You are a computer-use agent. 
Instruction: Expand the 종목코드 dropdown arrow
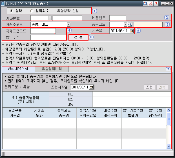click(x=125, y=25)
